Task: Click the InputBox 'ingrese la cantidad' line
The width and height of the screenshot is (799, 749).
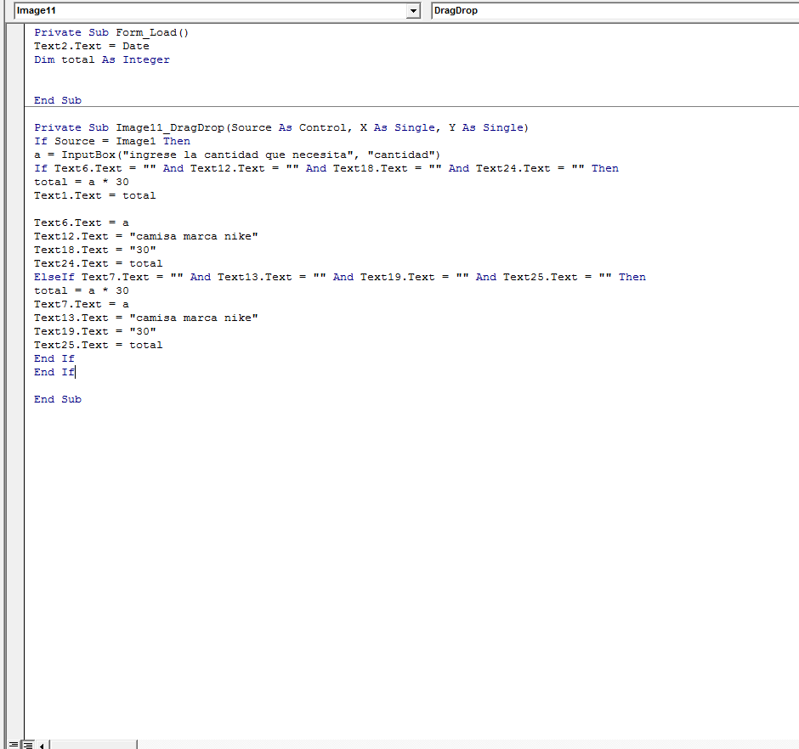Action: tap(237, 155)
